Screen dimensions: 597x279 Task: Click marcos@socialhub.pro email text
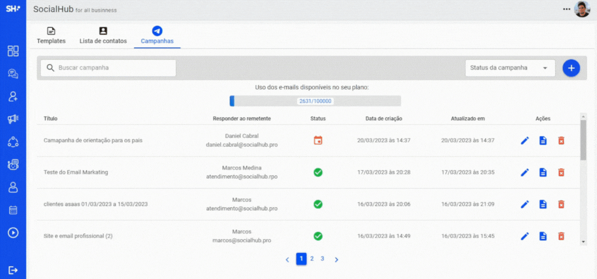[x=242, y=241]
